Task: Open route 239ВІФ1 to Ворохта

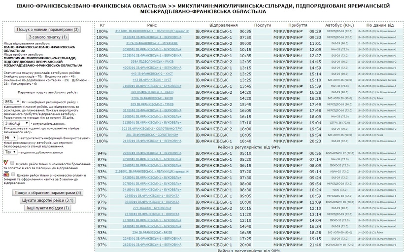Action: point(152,196)
